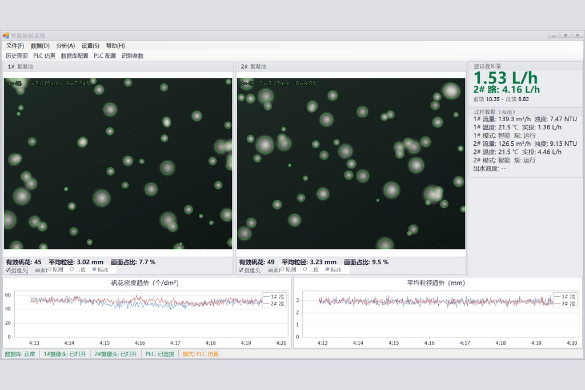
Task: Open the 数据(D) menu
Action: tap(40, 46)
